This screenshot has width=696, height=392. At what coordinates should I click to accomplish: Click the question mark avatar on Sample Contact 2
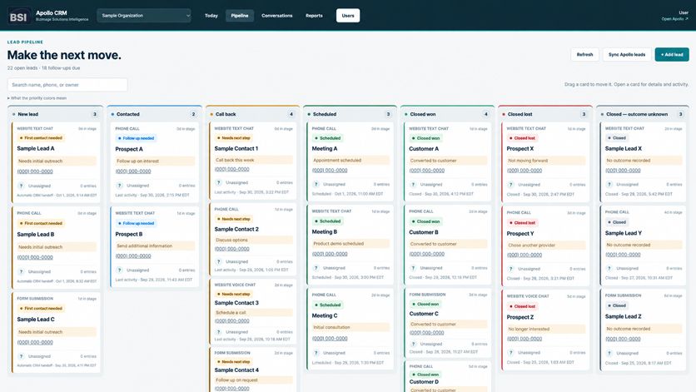click(x=218, y=261)
